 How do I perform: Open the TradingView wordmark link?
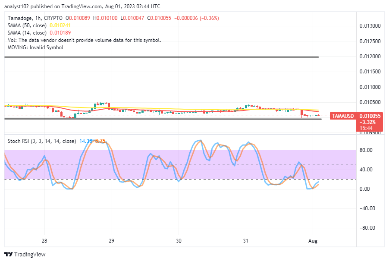point(30,254)
